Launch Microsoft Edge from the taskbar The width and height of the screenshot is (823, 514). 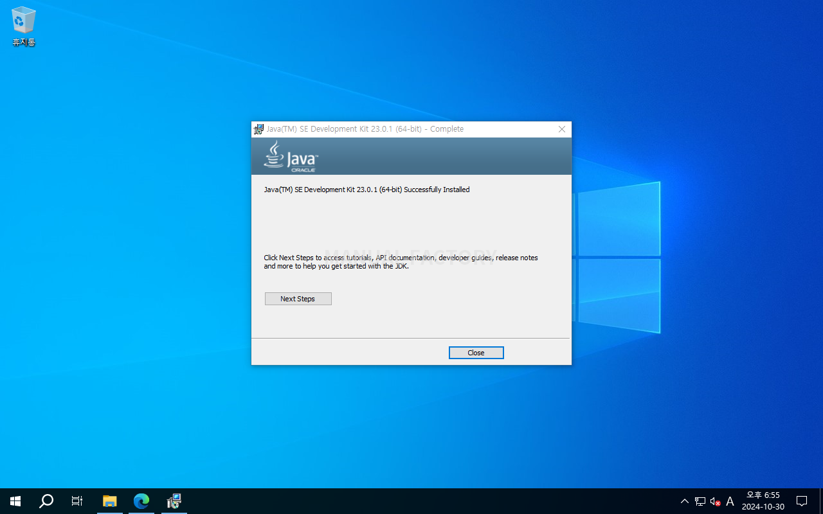coord(141,501)
